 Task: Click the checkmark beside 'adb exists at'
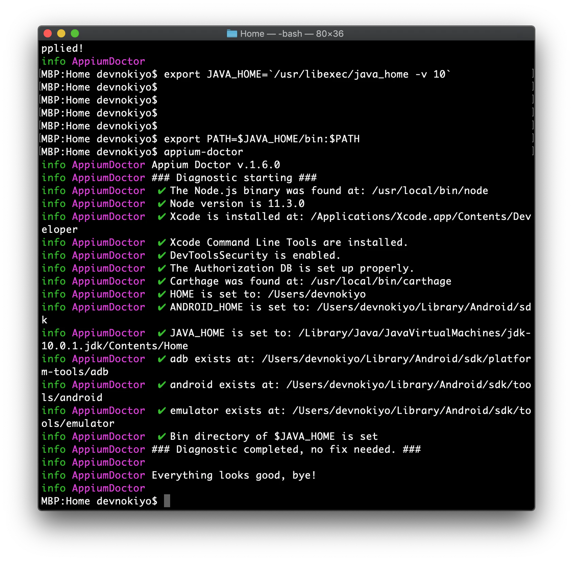162,359
